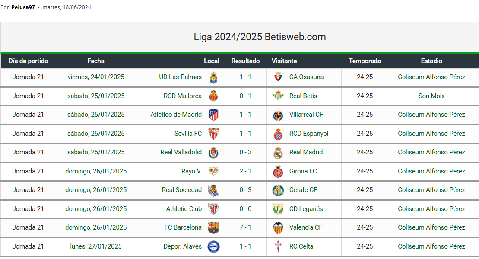Viewport: 479px width, 259px height.
Task: Open author Pelusa97 profile link
Action: tap(23, 7)
